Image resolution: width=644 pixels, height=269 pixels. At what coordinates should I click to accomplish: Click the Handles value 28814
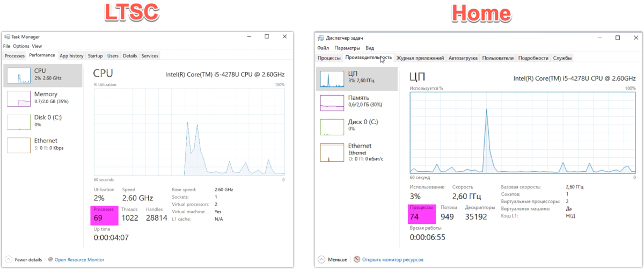click(157, 219)
